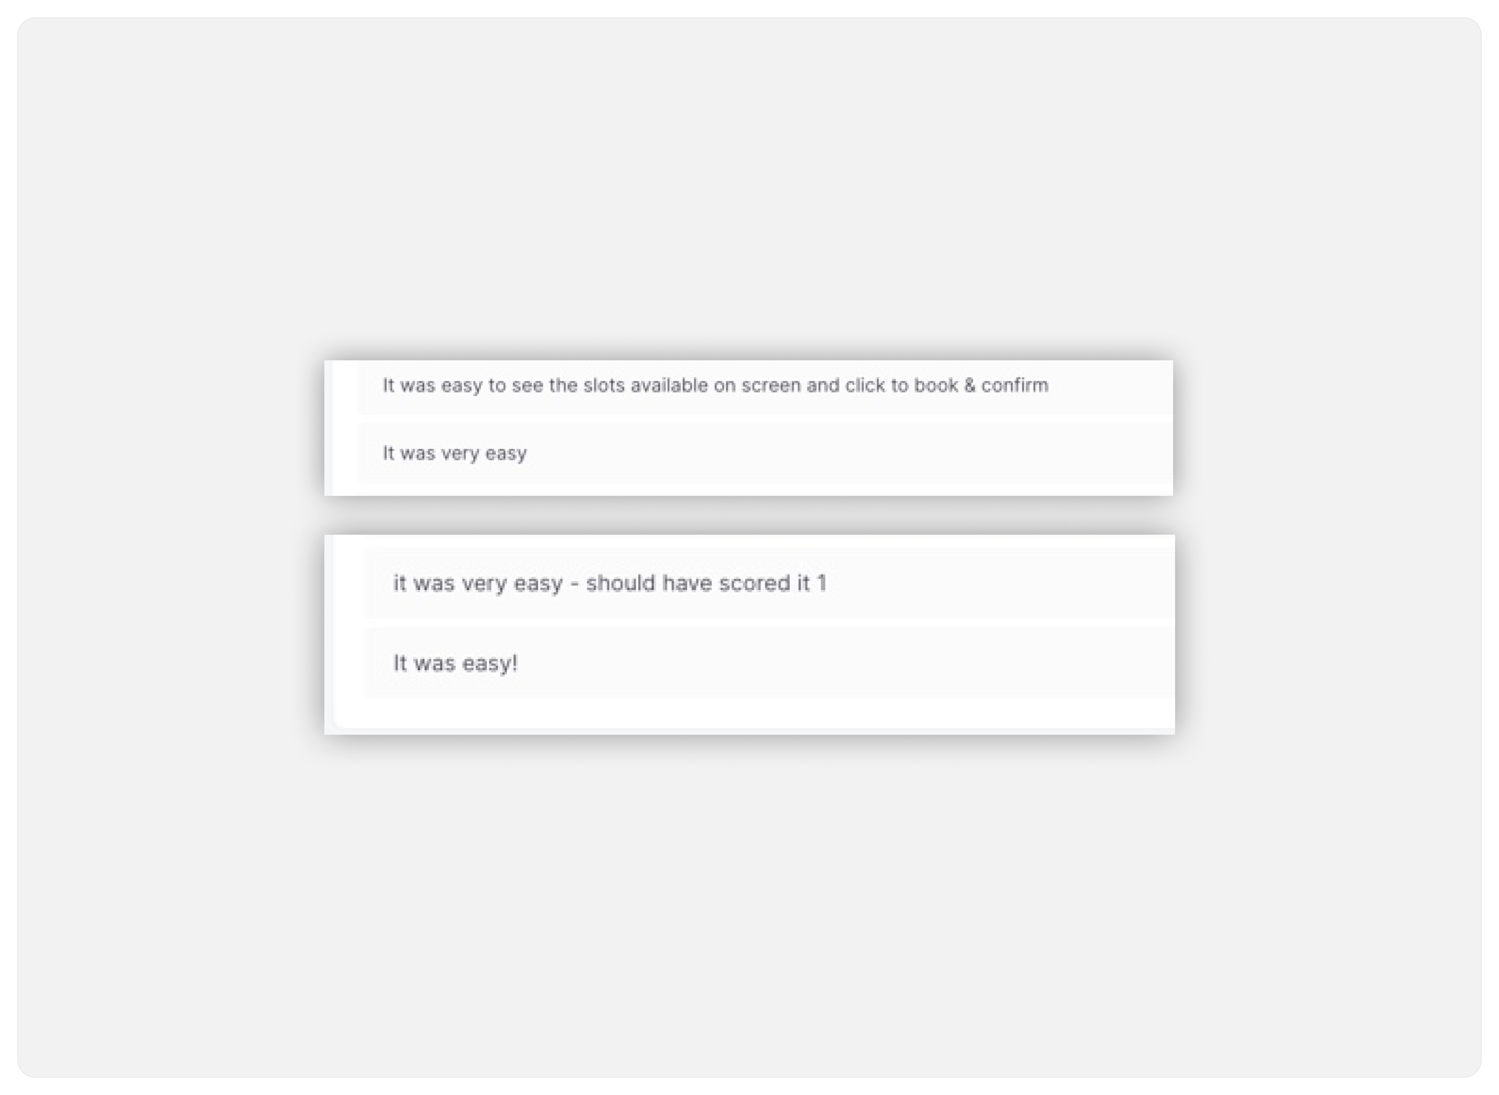Image resolution: width=1499 pixels, height=1095 pixels.
Task: Click 'It was easy to see the slots' text
Action: tap(714, 385)
